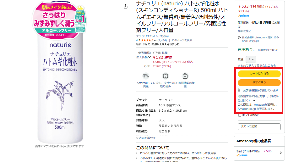Screen dimensions: 288x162
Task: Open the quantity dropdown
Action: tap(251, 59)
